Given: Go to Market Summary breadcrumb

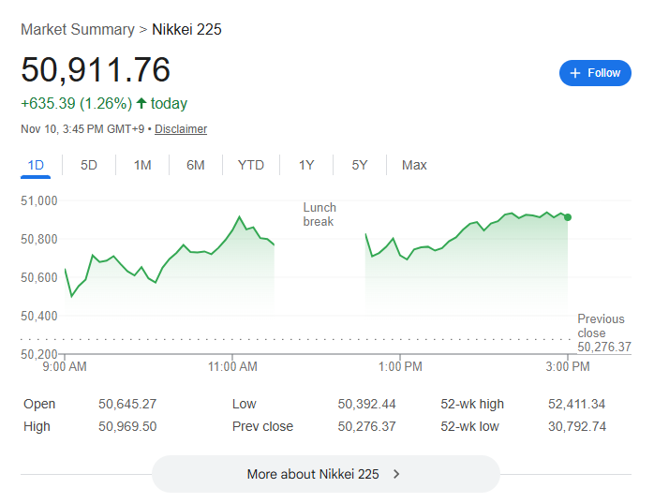Looking at the screenshot, I should pyautogui.click(x=78, y=30).
